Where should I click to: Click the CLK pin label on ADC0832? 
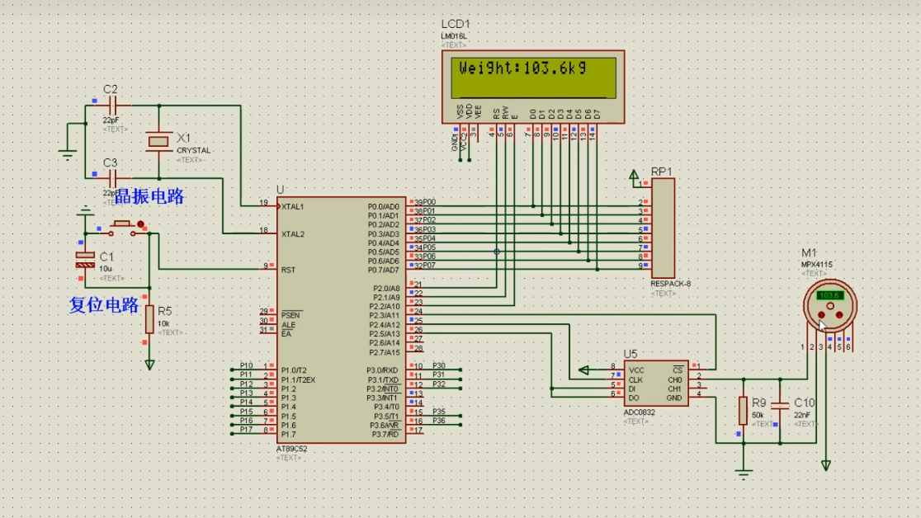pyautogui.click(x=635, y=380)
